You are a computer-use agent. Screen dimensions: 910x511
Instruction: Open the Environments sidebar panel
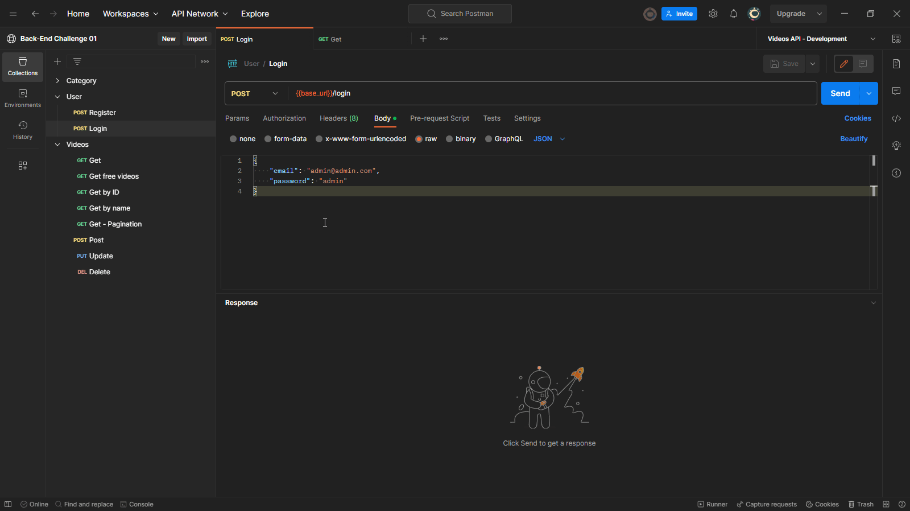point(23,98)
